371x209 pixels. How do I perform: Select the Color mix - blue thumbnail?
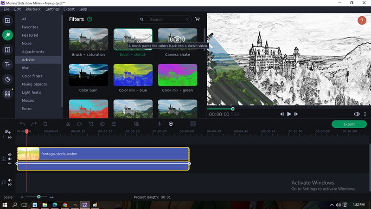(x=133, y=75)
